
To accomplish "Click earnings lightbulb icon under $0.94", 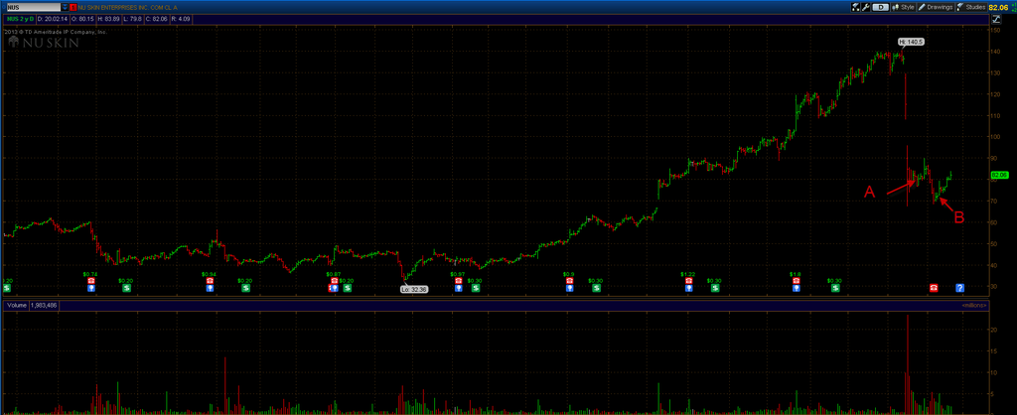I will tap(211, 288).
